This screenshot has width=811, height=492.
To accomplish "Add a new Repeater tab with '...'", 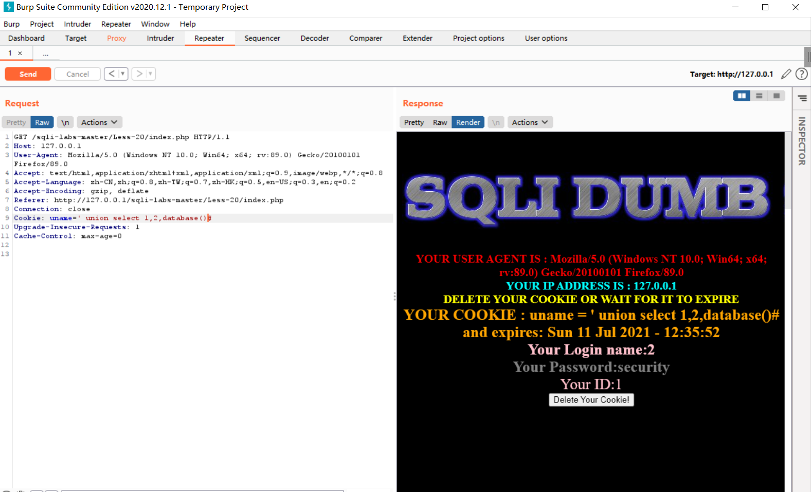I will [46, 53].
